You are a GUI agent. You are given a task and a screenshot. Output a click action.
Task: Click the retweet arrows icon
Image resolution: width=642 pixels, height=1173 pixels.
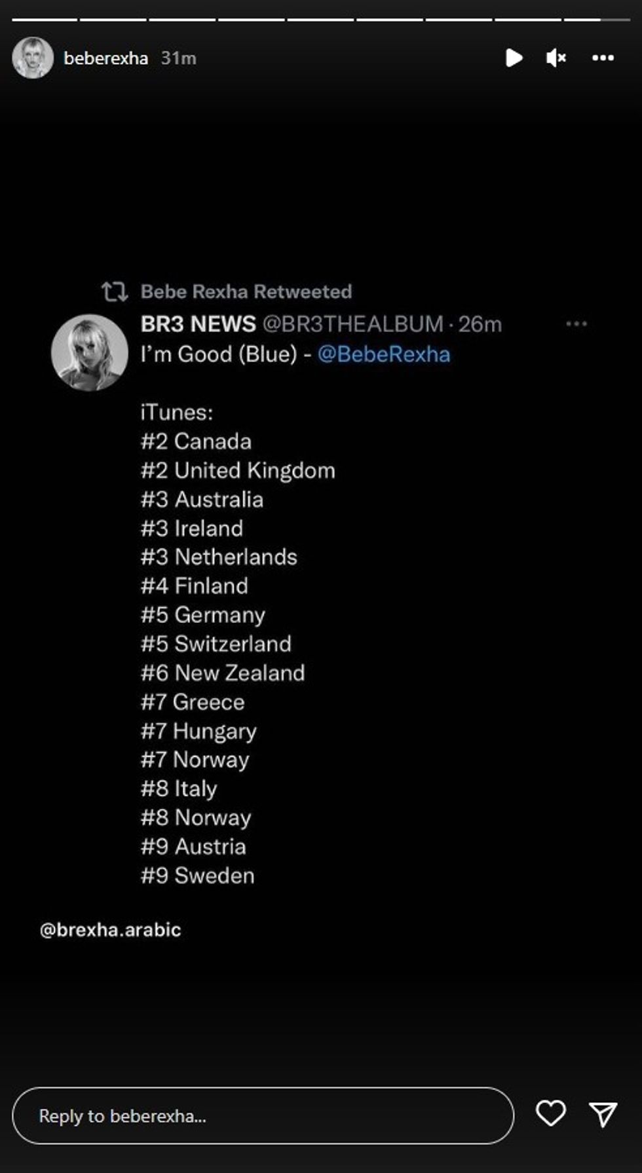click(x=115, y=291)
